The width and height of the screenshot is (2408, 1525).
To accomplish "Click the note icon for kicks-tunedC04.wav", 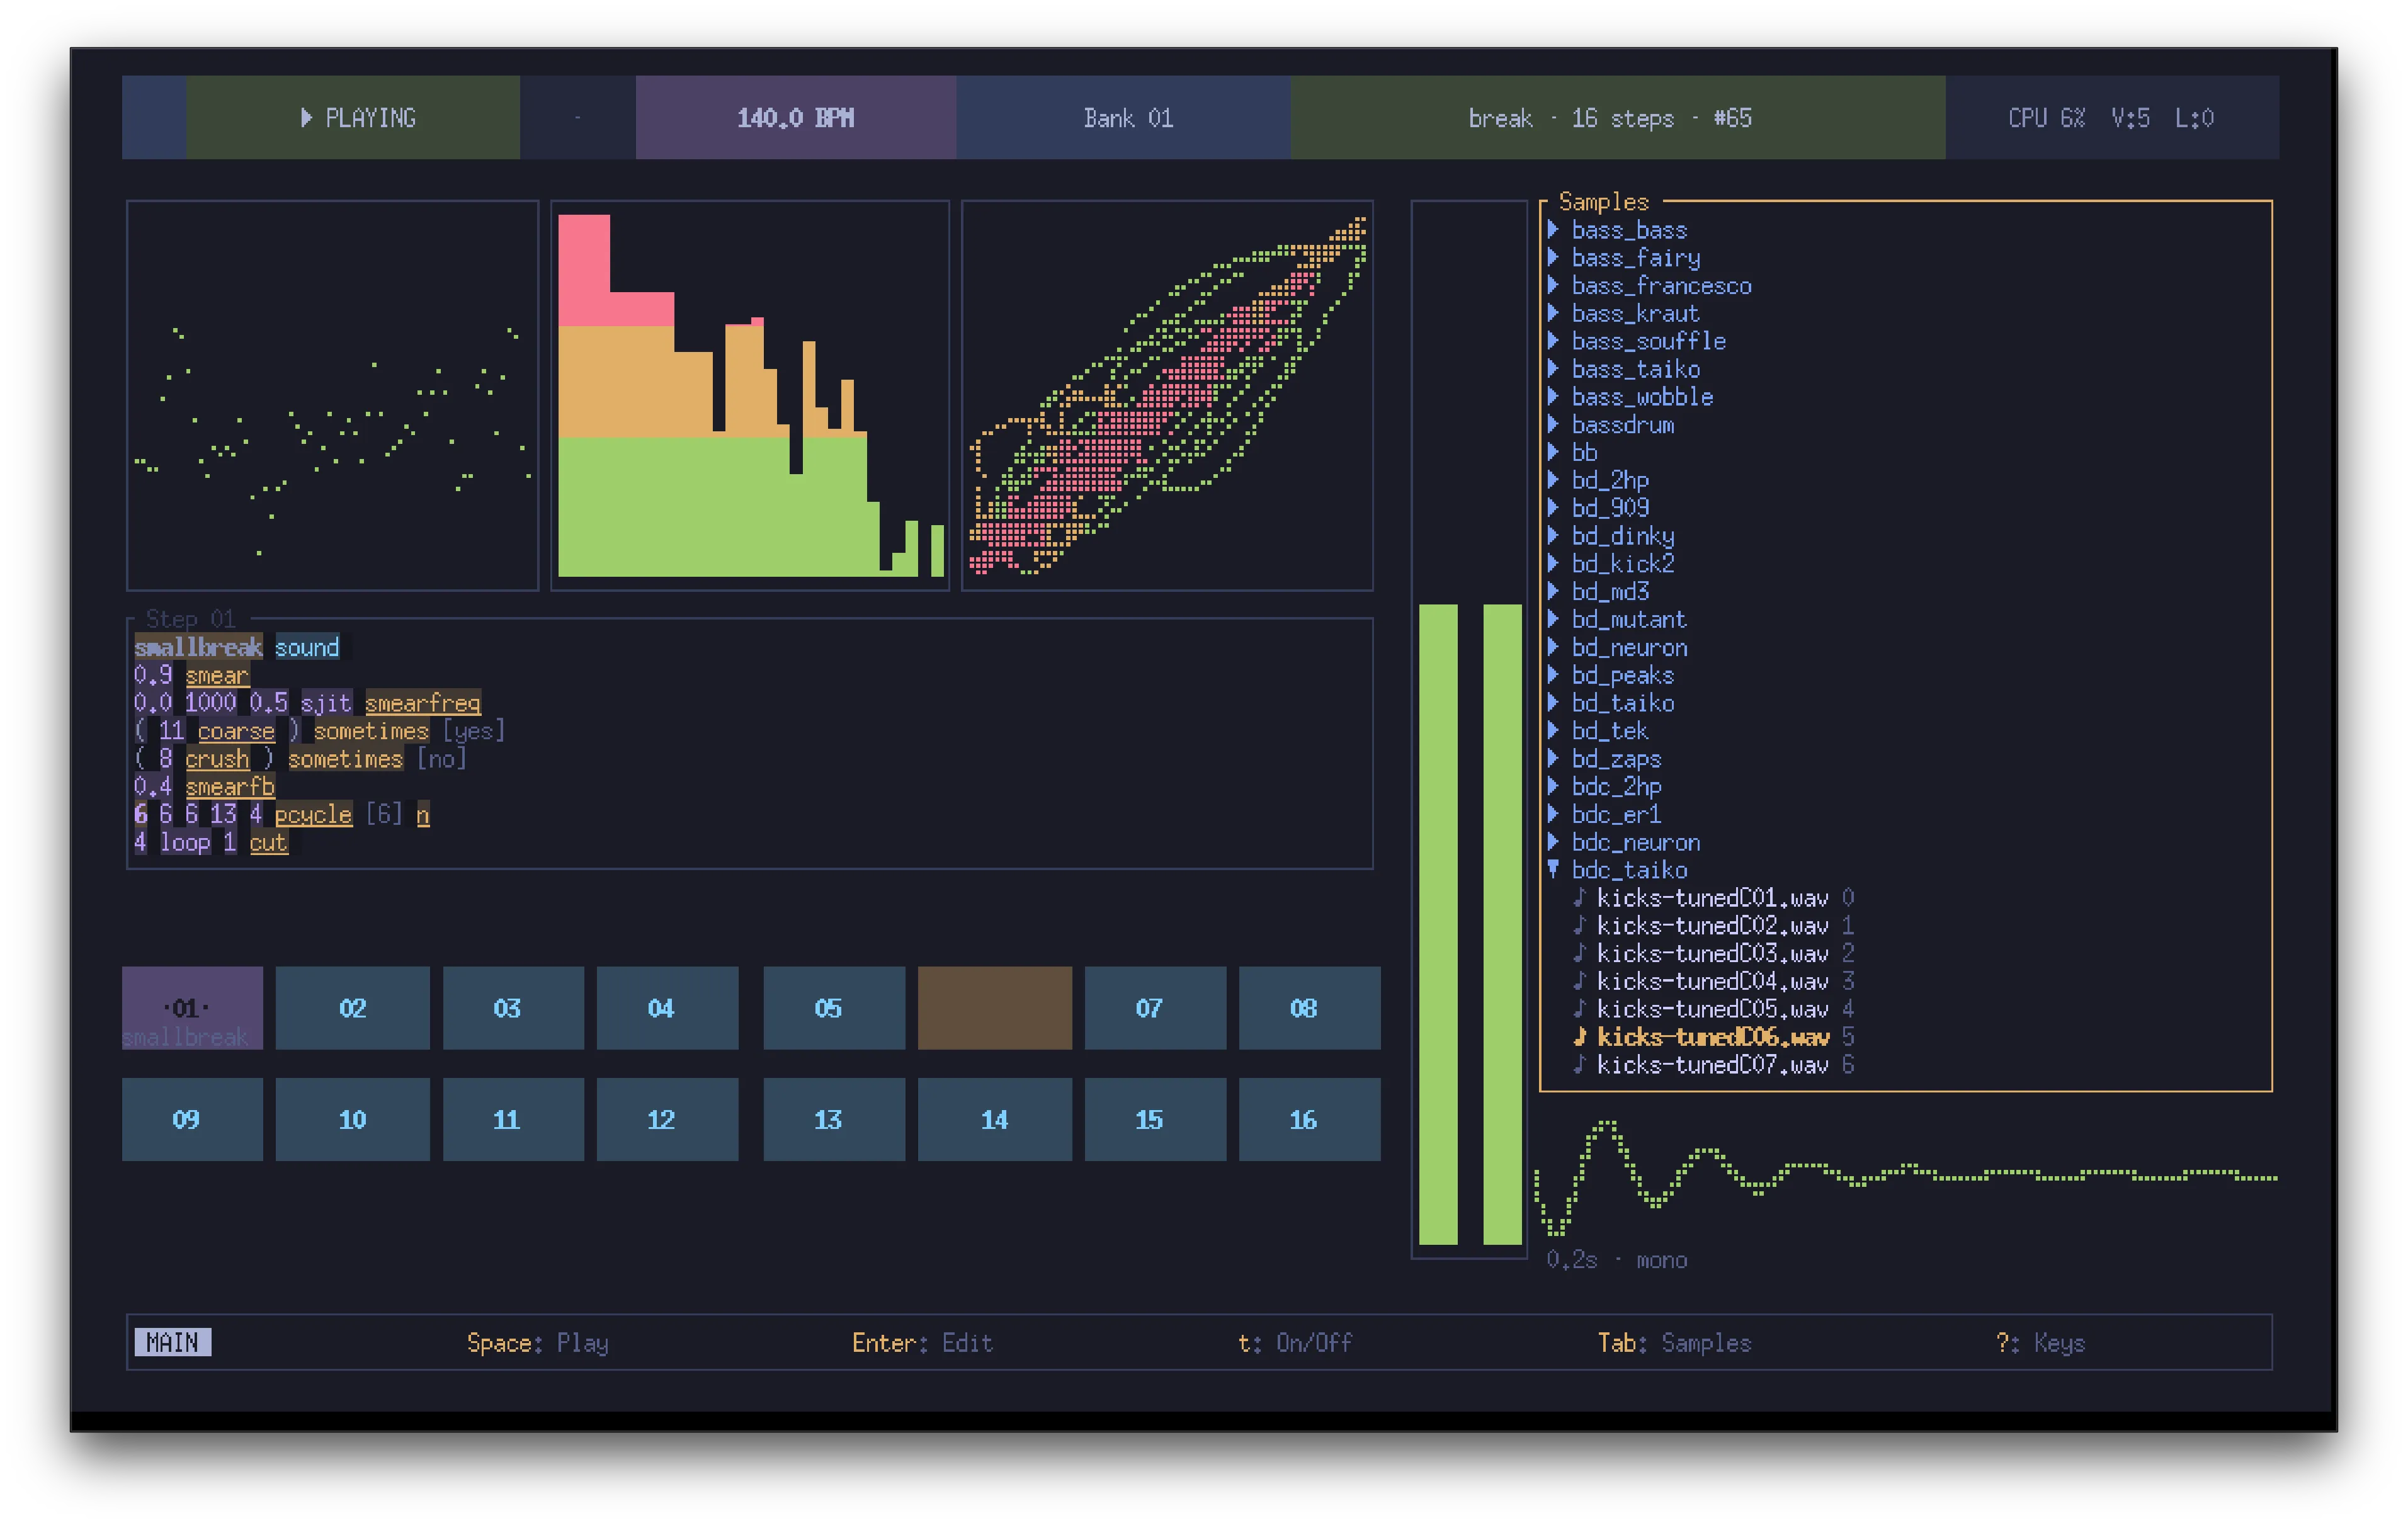I will (x=1579, y=981).
